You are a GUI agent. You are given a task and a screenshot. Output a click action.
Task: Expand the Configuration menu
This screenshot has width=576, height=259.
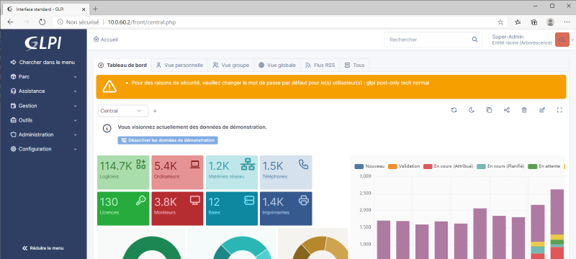point(43,149)
